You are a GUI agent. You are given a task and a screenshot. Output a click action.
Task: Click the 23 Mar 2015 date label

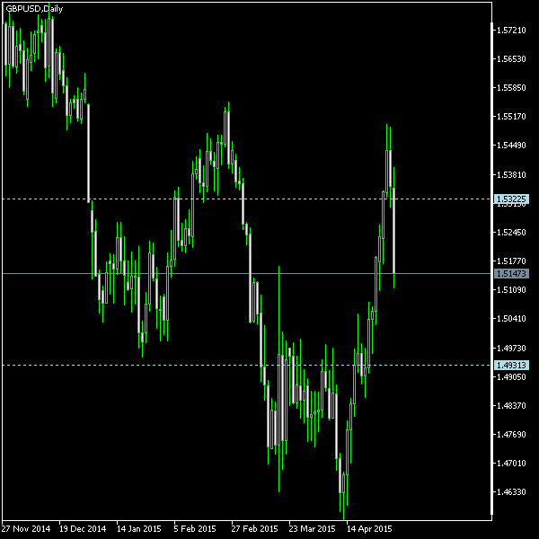point(312,529)
